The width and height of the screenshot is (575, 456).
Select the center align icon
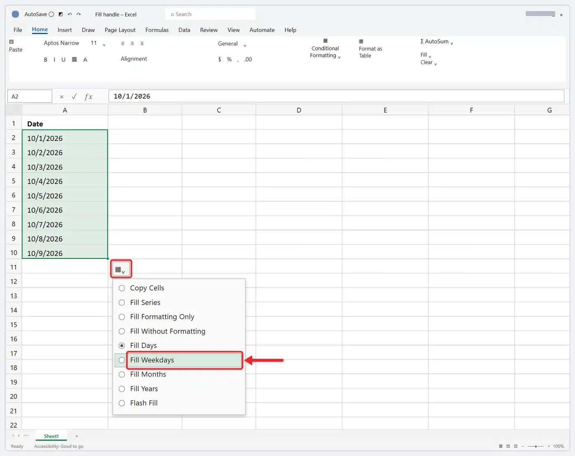click(132, 43)
